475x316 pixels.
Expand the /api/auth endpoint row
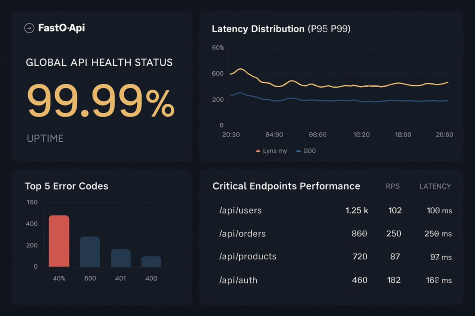[238, 280]
